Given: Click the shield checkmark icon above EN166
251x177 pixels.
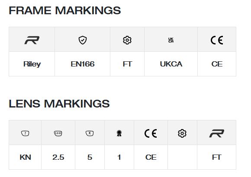Looking at the screenshot, I should tap(83, 40).
